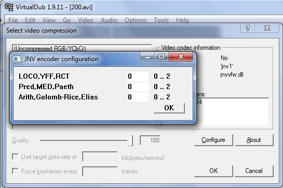Open the Go menu
Screen dimensions: 283x188
pyautogui.click(x=66, y=20)
